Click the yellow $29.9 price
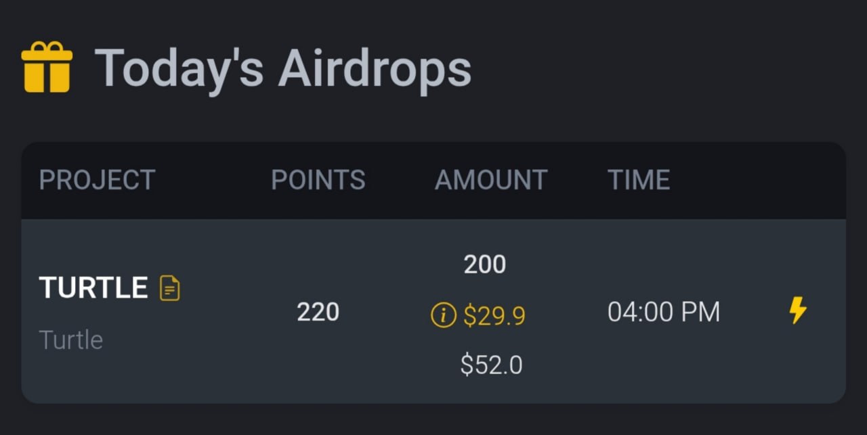 coord(494,315)
